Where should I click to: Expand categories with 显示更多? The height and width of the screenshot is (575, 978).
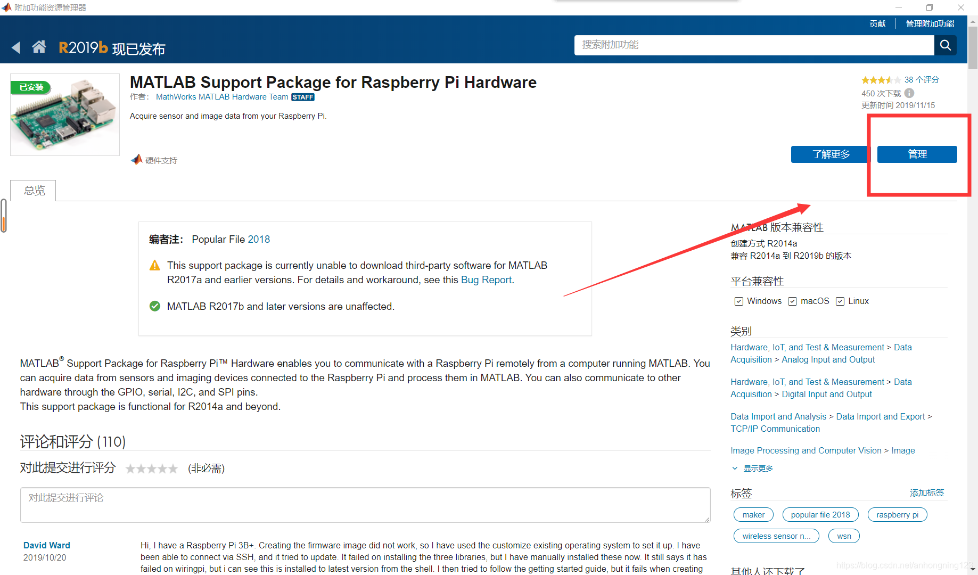(752, 469)
